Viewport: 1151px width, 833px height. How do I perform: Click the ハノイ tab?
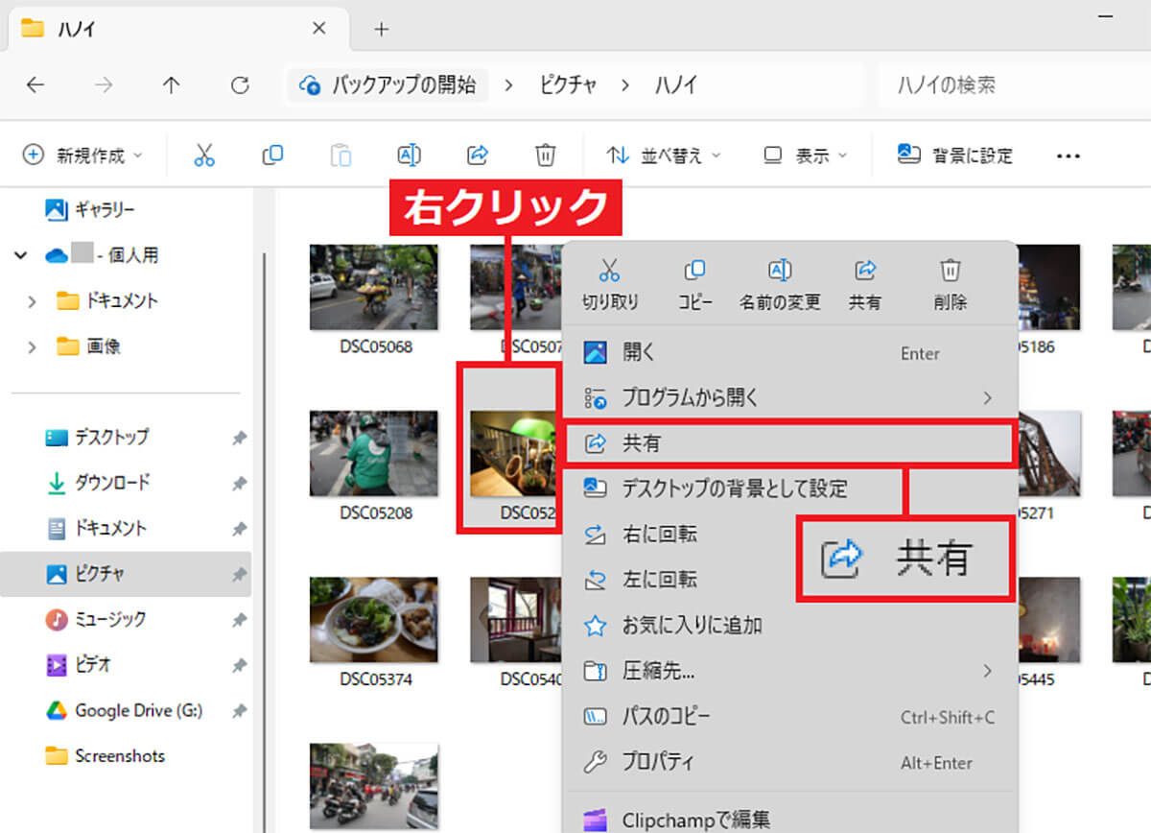coord(178,29)
